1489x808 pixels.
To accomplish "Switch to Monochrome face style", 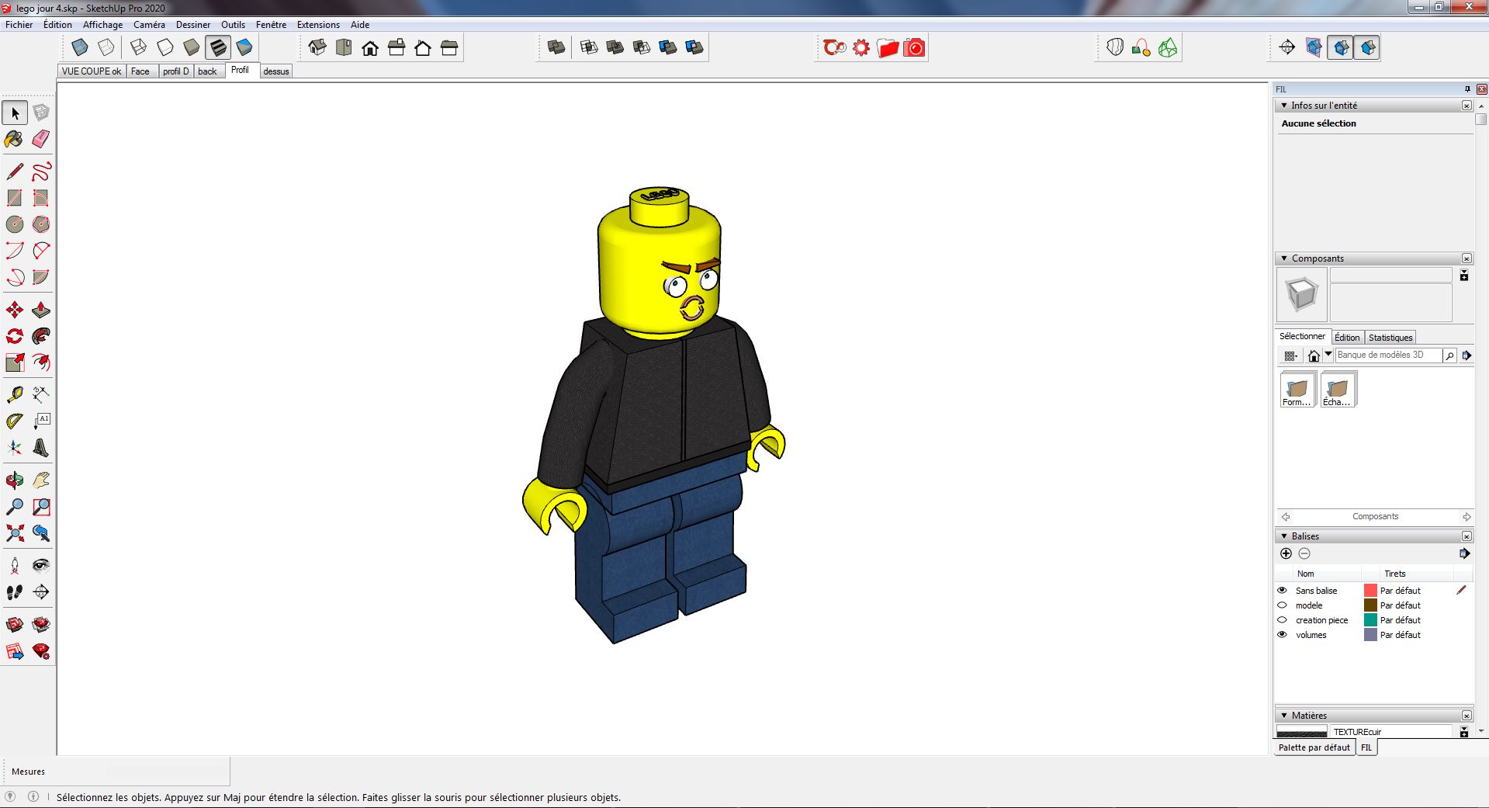I will pyautogui.click(x=244, y=47).
